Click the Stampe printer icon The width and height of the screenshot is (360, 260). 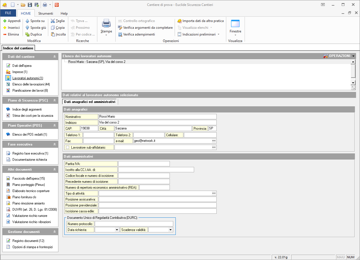[x=106, y=23]
